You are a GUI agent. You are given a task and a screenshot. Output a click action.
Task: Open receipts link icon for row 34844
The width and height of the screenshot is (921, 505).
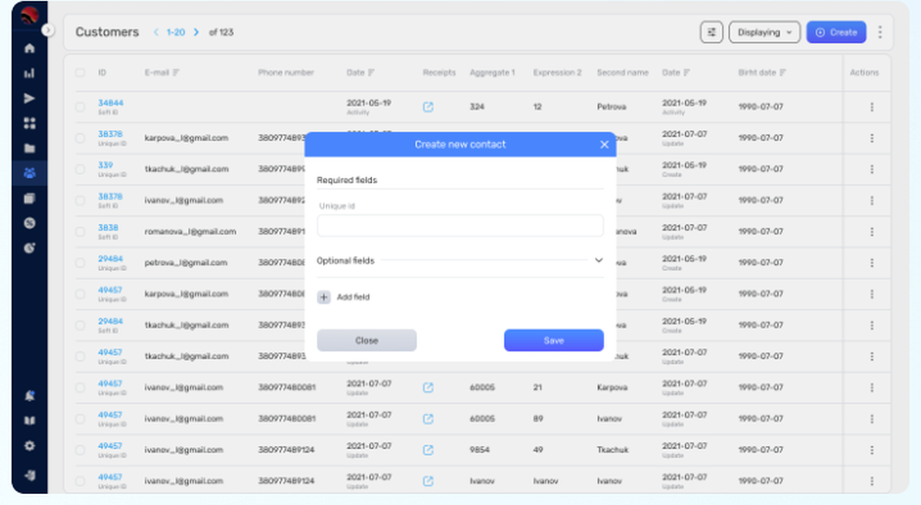(428, 107)
